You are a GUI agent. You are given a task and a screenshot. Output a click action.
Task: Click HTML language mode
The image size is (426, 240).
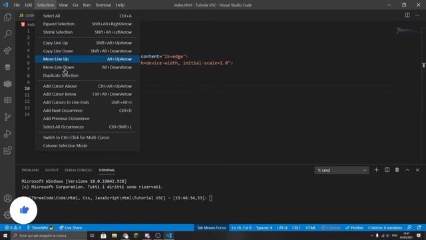click(311, 228)
